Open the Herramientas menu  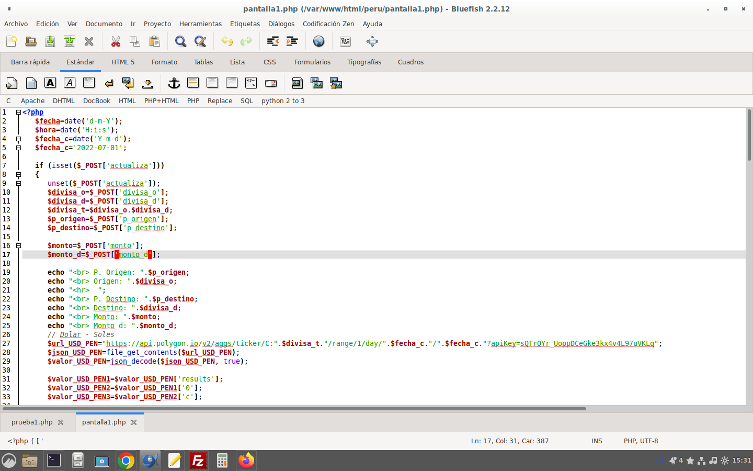tap(200, 24)
